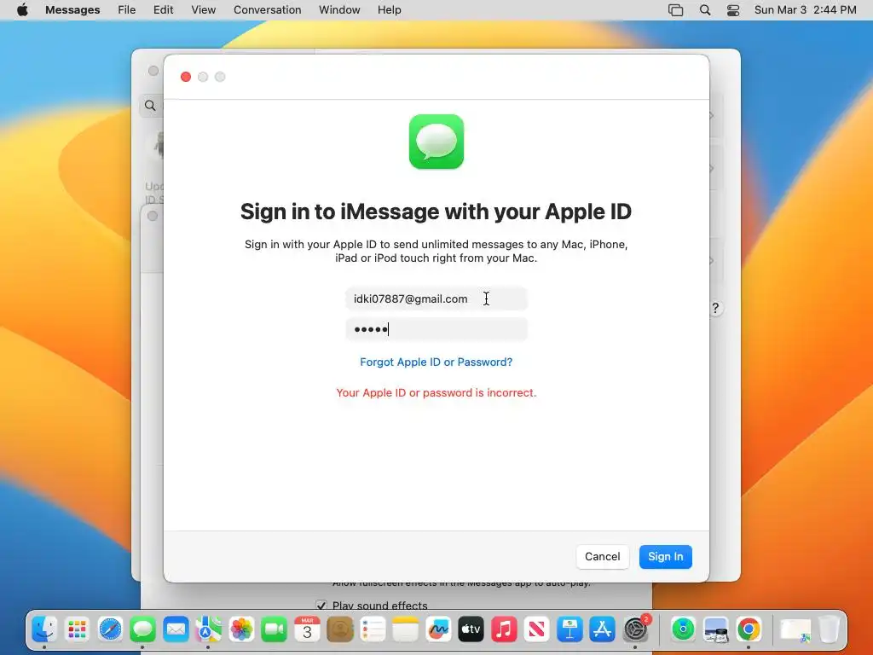This screenshot has width=873, height=655.
Task: Launch FaceTime from the Dock
Action: [274, 629]
